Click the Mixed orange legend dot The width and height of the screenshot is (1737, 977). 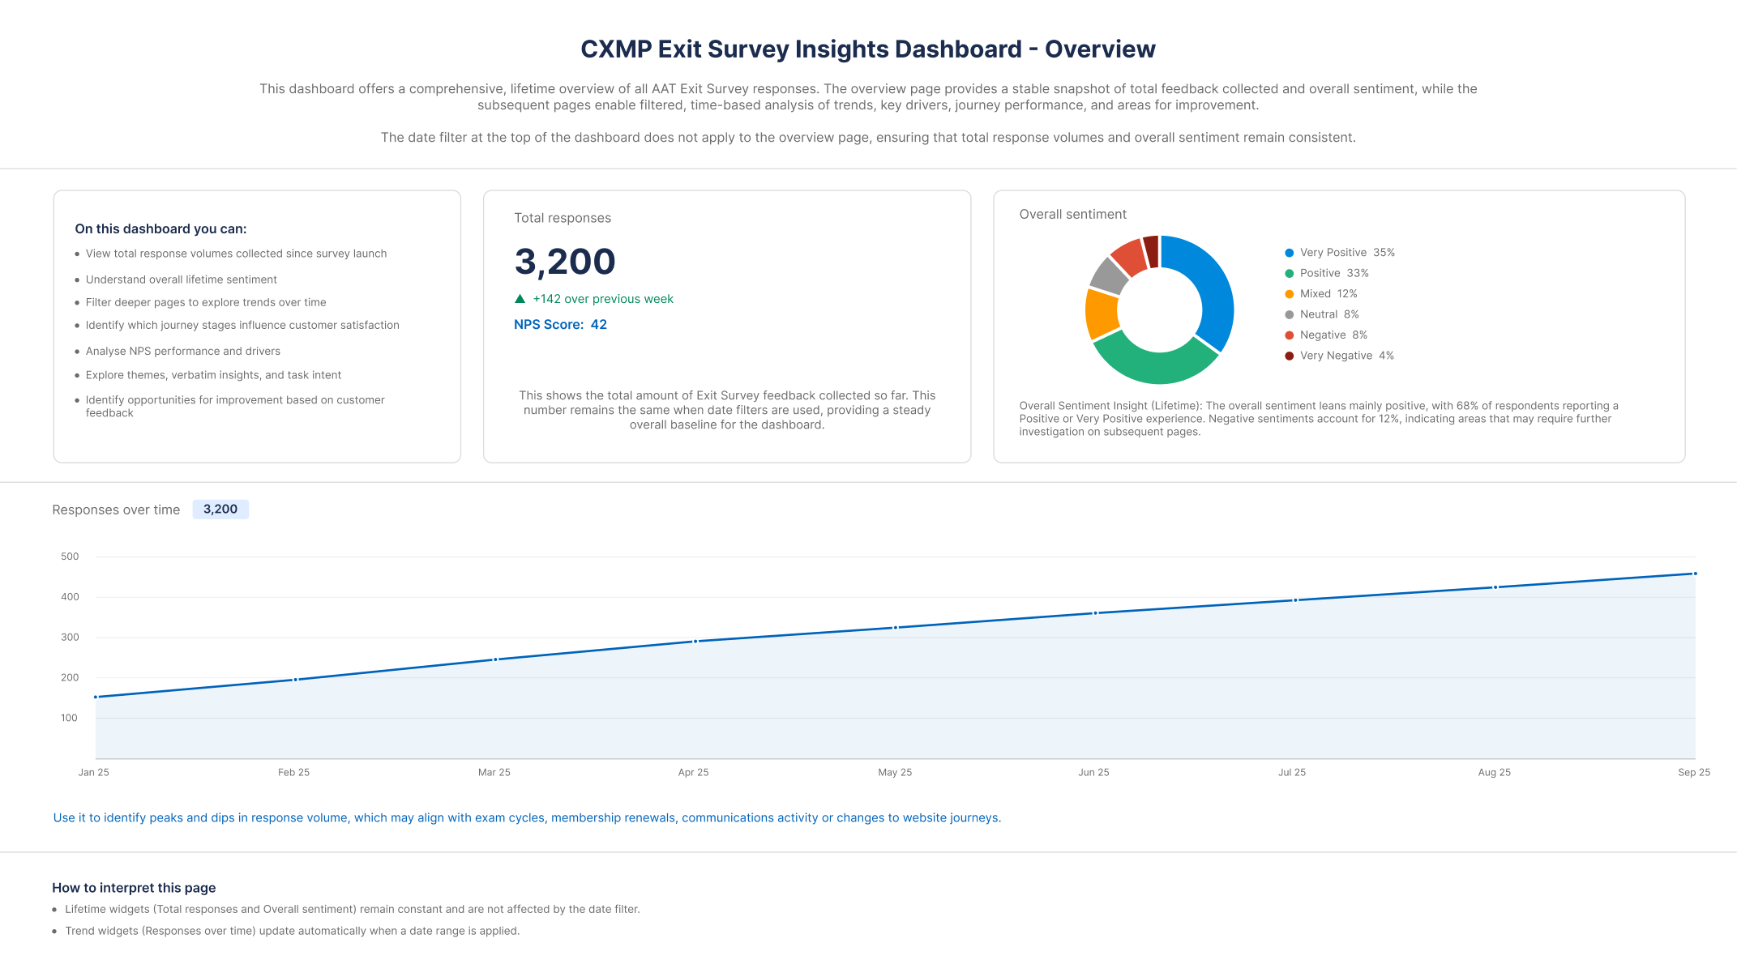pos(1289,294)
